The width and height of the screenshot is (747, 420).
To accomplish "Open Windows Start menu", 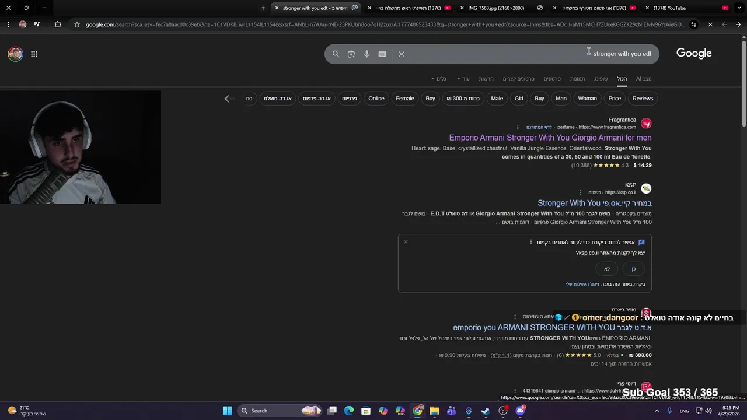I will click(x=227, y=411).
